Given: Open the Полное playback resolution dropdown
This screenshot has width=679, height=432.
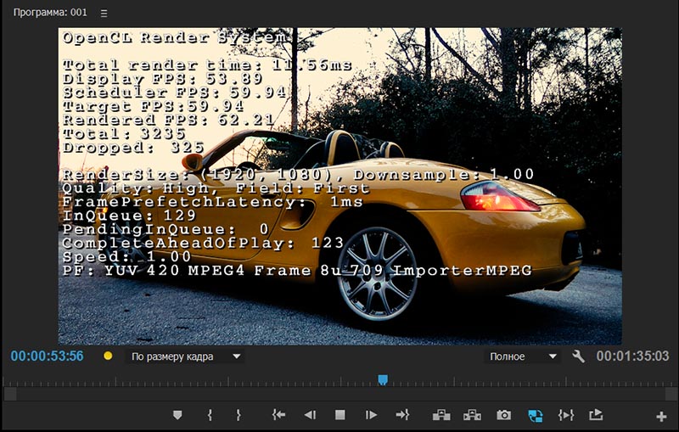Looking at the screenshot, I should (x=522, y=356).
